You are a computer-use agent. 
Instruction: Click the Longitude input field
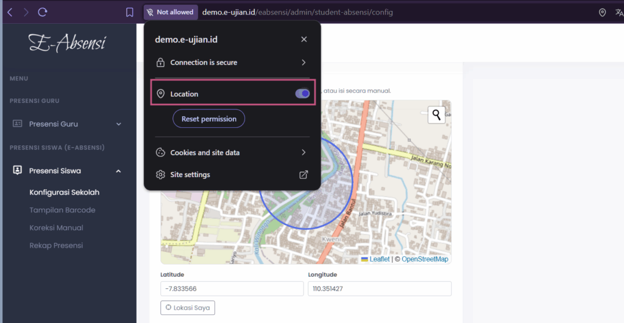[380, 289]
